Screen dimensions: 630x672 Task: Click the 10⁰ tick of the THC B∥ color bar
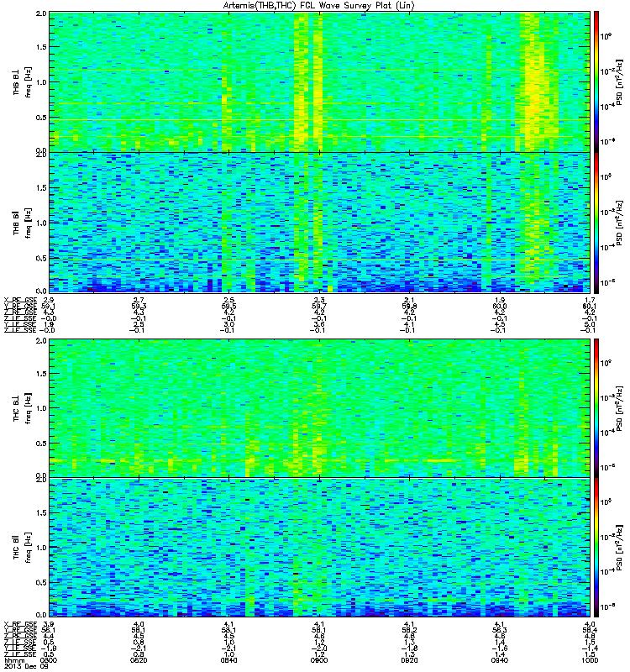point(606,501)
